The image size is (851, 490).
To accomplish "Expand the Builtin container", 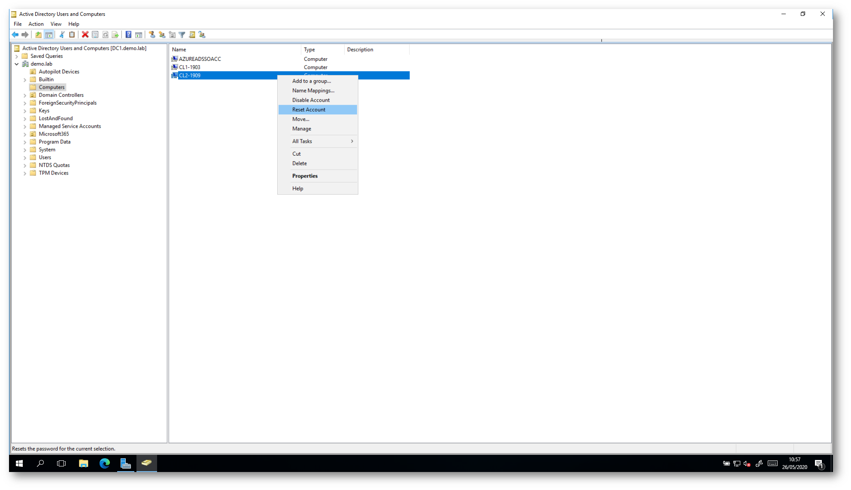I will (25, 80).
